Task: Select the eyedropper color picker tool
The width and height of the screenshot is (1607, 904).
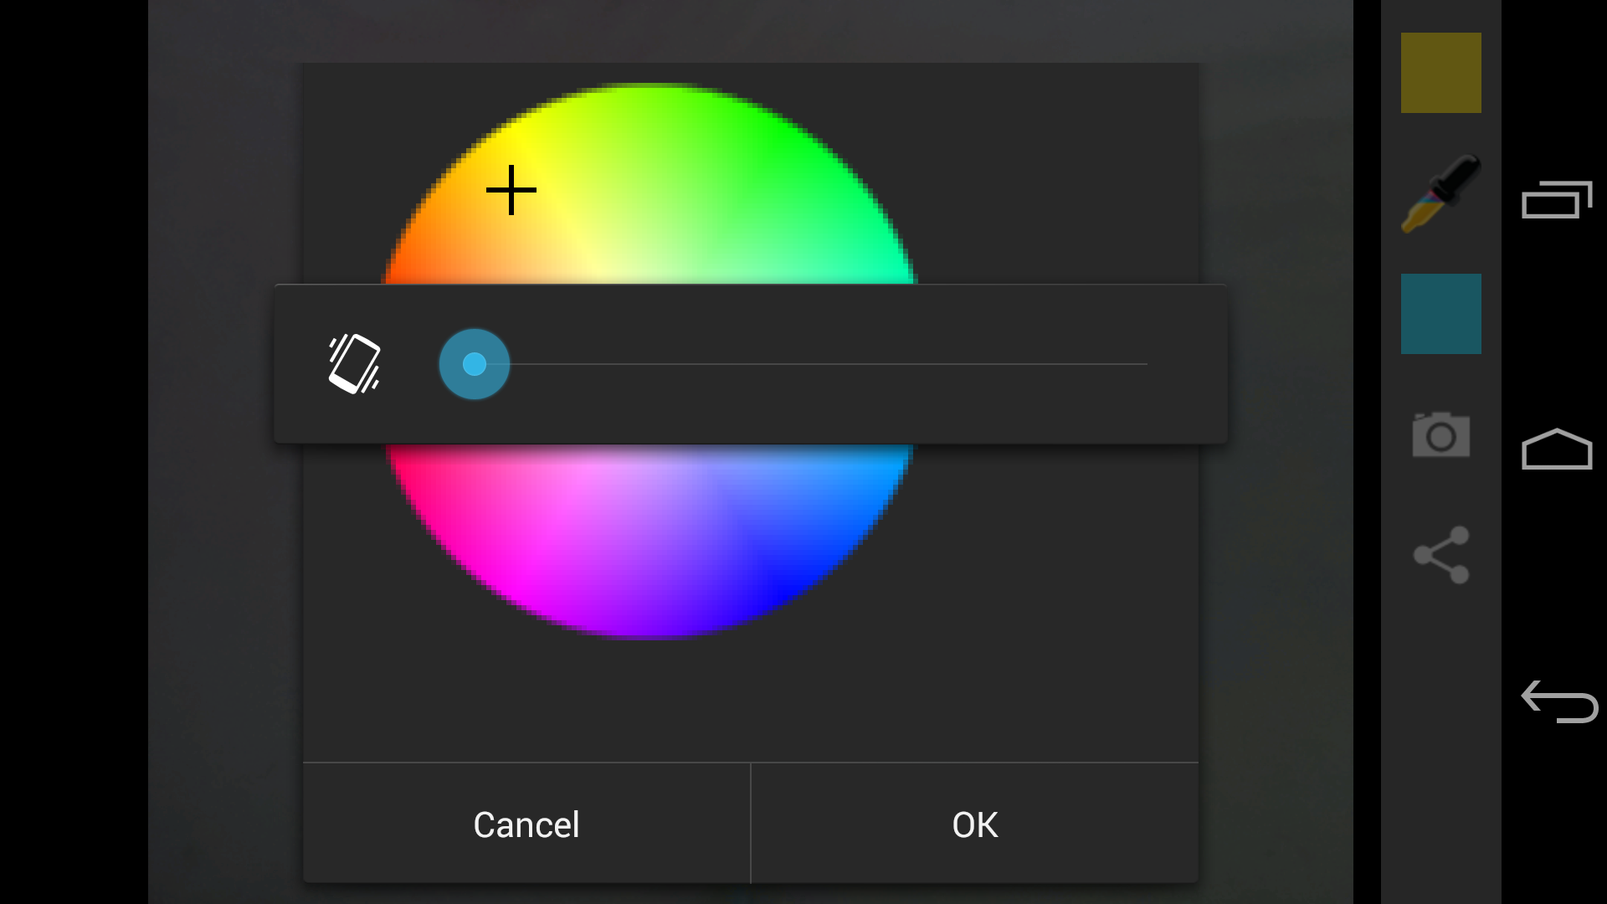Action: pos(1440,193)
